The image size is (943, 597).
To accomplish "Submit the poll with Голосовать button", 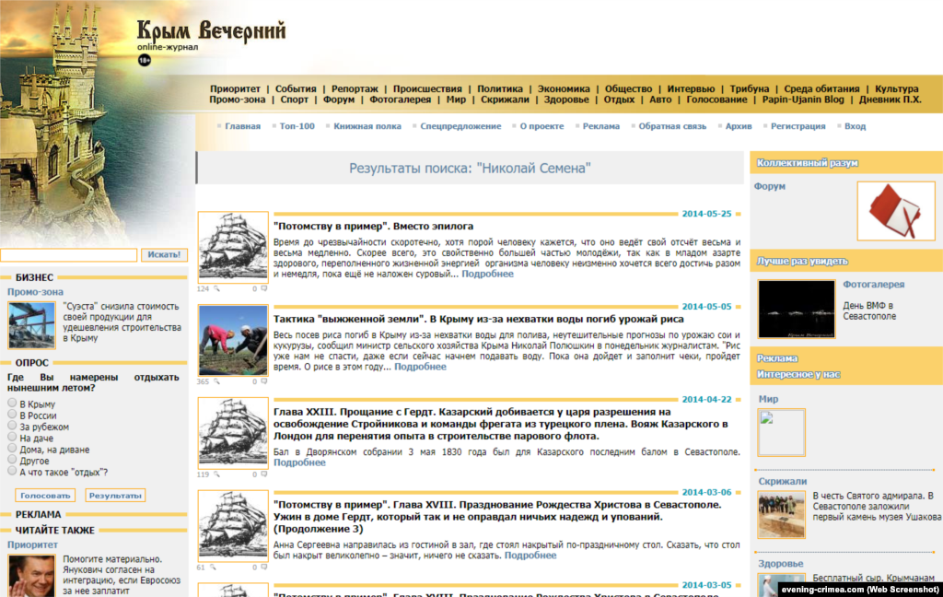I will pyautogui.click(x=44, y=496).
